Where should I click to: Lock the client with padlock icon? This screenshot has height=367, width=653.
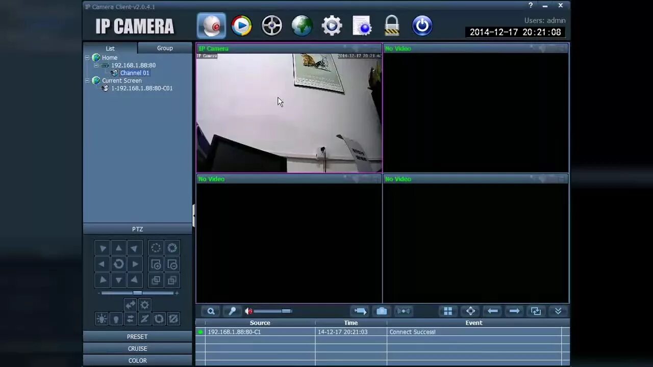(392, 25)
